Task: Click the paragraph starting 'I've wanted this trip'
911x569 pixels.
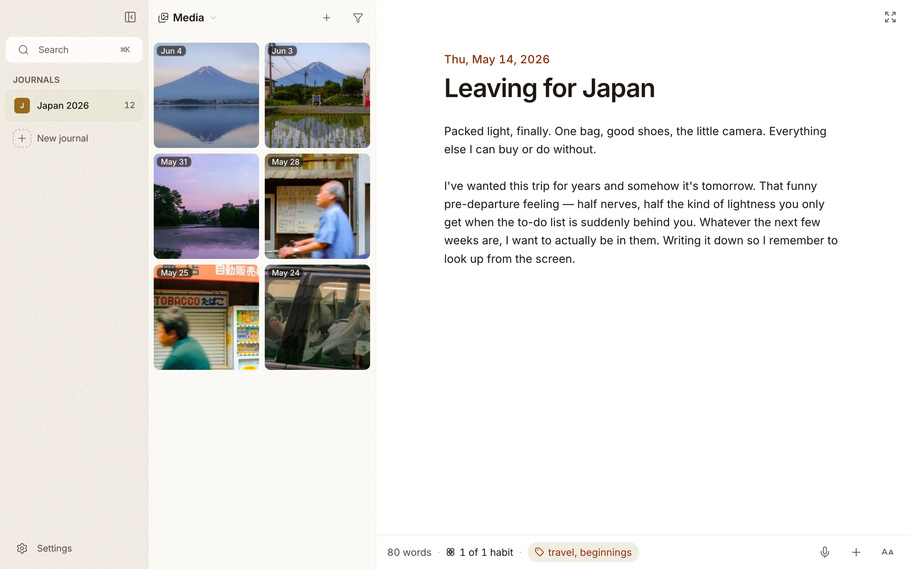Action: click(x=641, y=222)
